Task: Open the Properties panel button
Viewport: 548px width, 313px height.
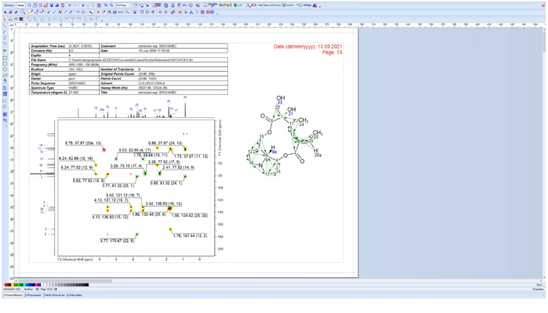Action: (538, 289)
